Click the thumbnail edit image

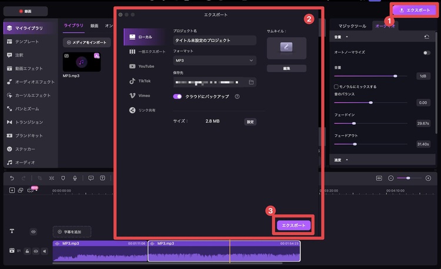pyautogui.click(x=286, y=48)
